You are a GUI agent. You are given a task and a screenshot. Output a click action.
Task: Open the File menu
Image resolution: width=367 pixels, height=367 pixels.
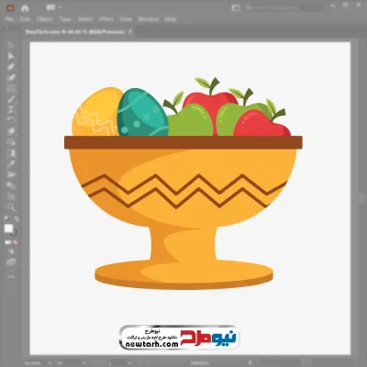(9, 19)
